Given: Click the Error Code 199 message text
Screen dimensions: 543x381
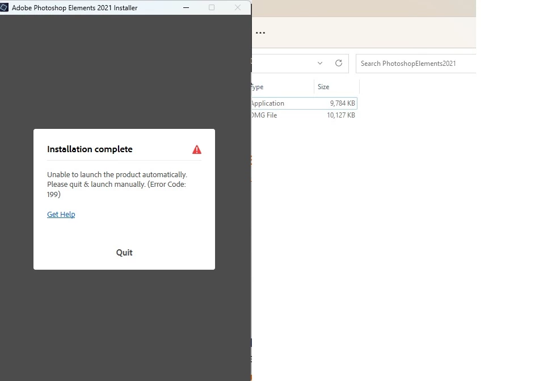Looking at the screenshot, I should click(117, 184).
